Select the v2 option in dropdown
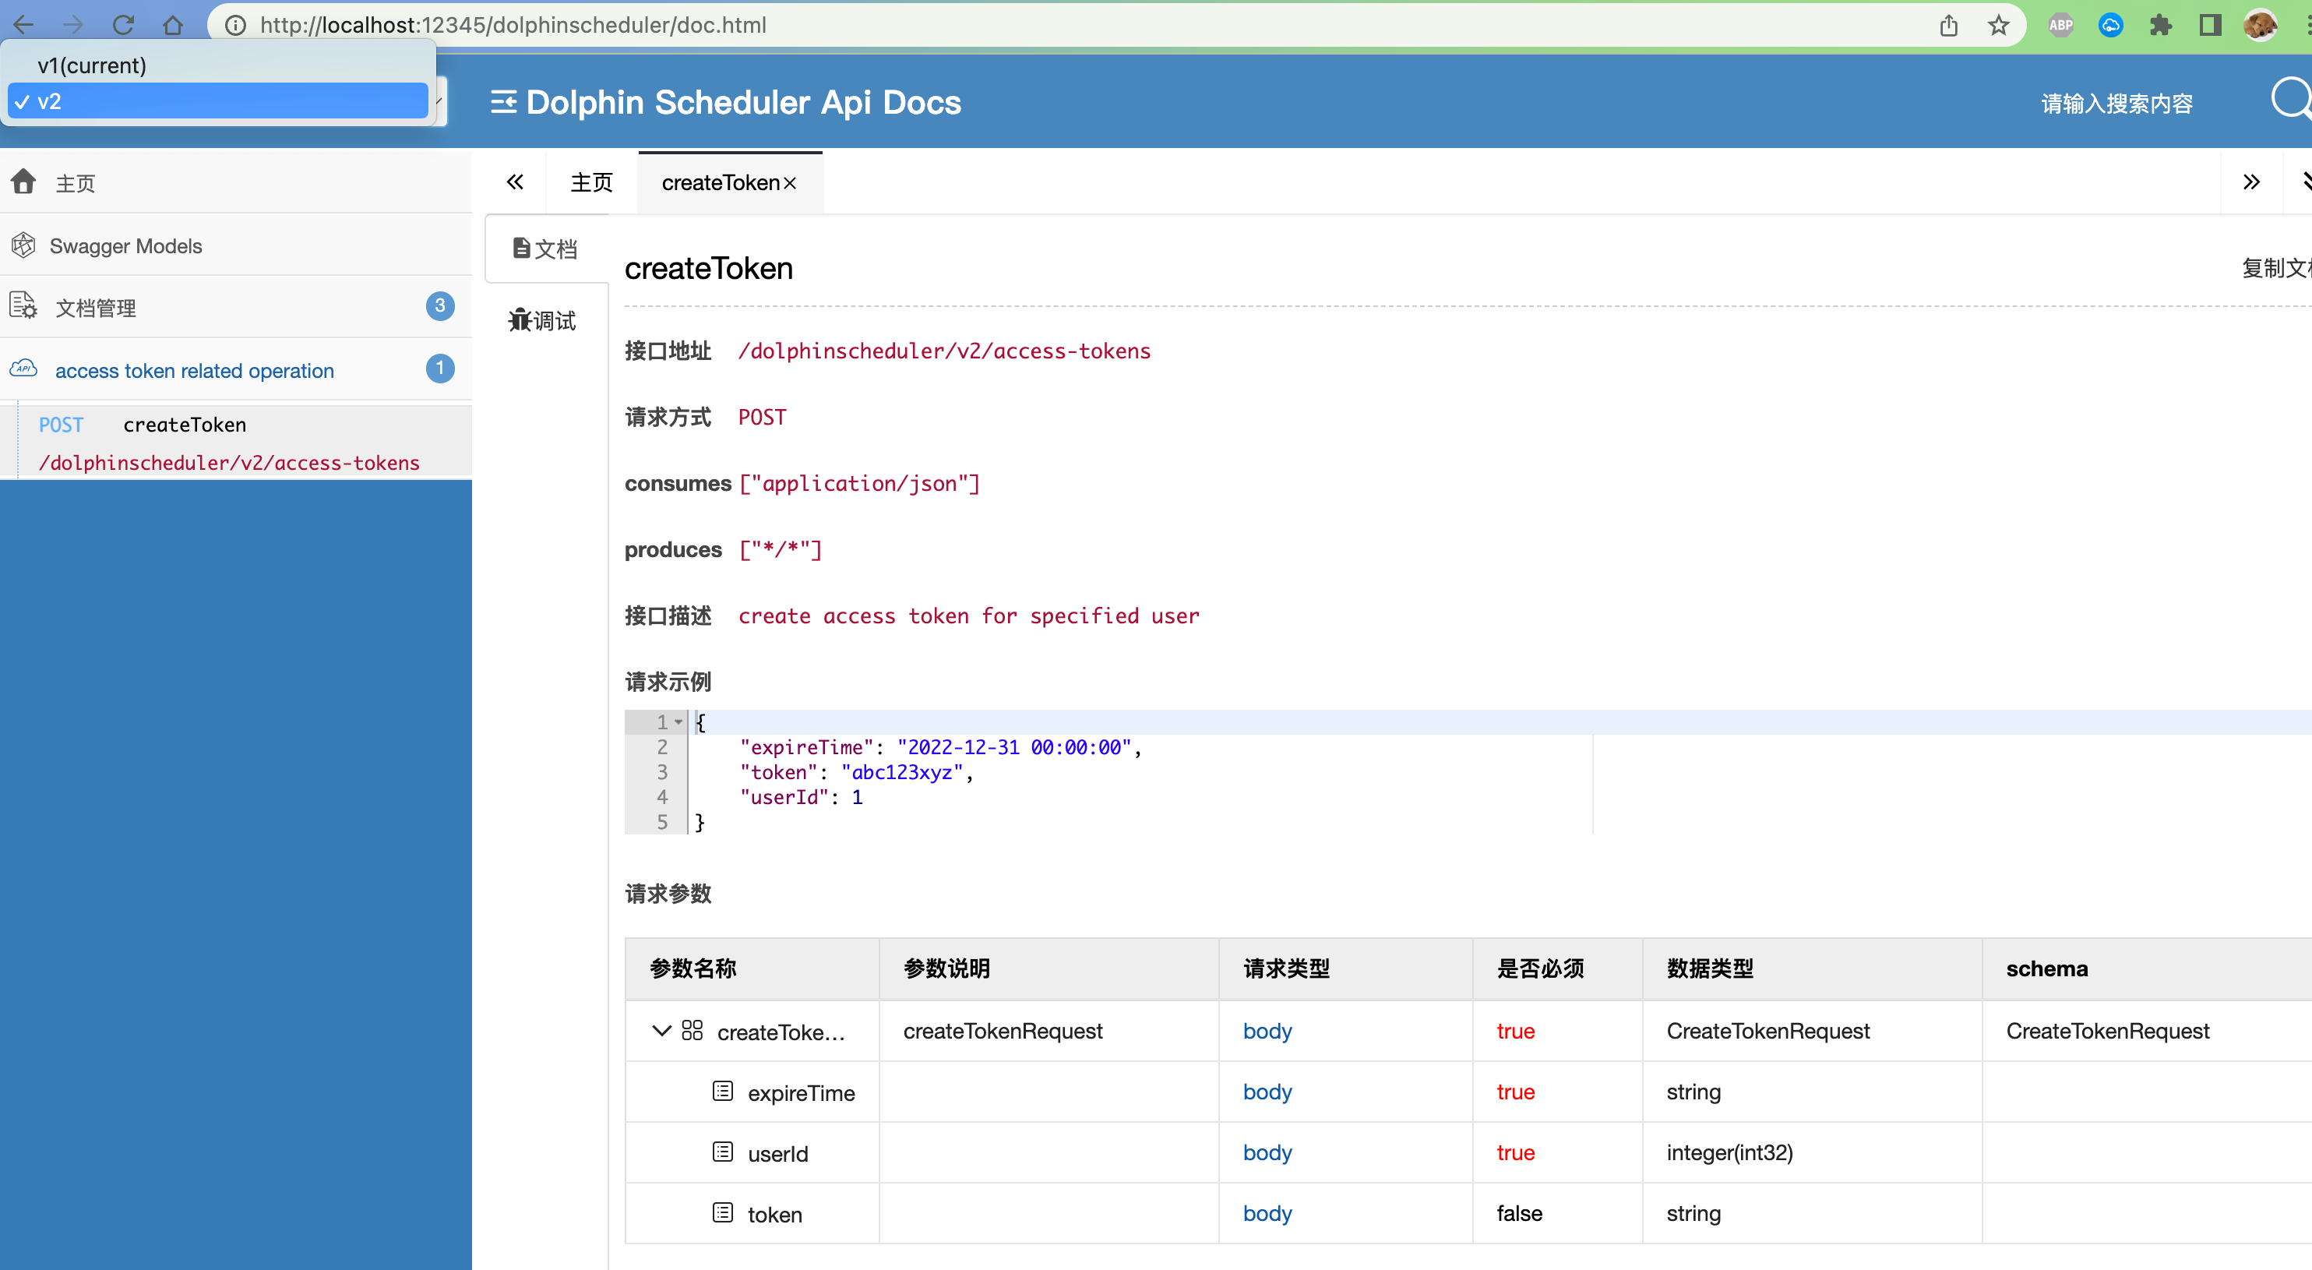This screenshot has width=2312, height=1270. click(217, 101)
